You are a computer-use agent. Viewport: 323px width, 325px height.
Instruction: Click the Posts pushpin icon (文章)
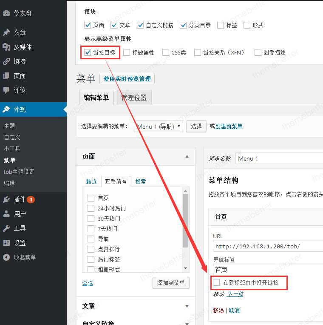(6, 32)
